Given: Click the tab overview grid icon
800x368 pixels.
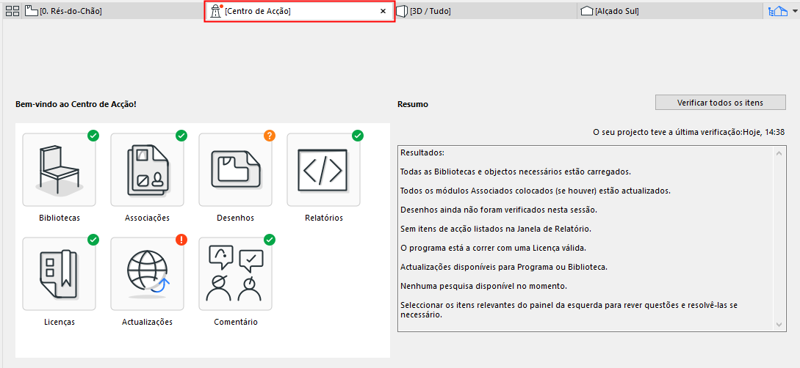Looking at the screenshot, I should click(12, 11).
